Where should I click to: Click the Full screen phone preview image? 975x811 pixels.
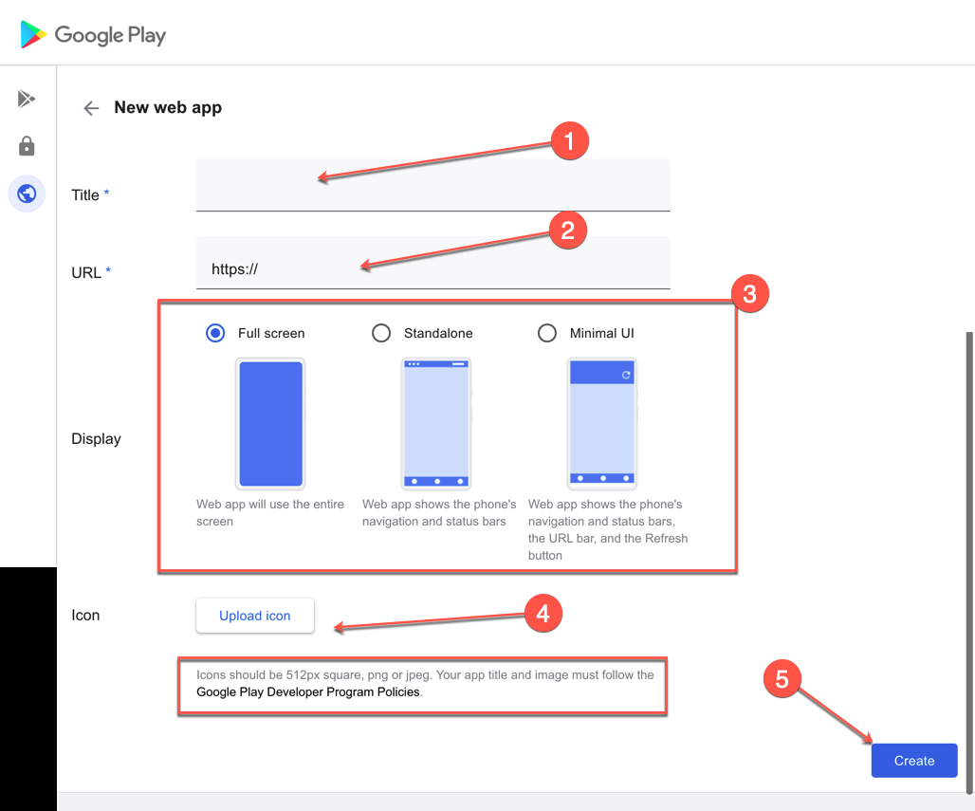270,423
